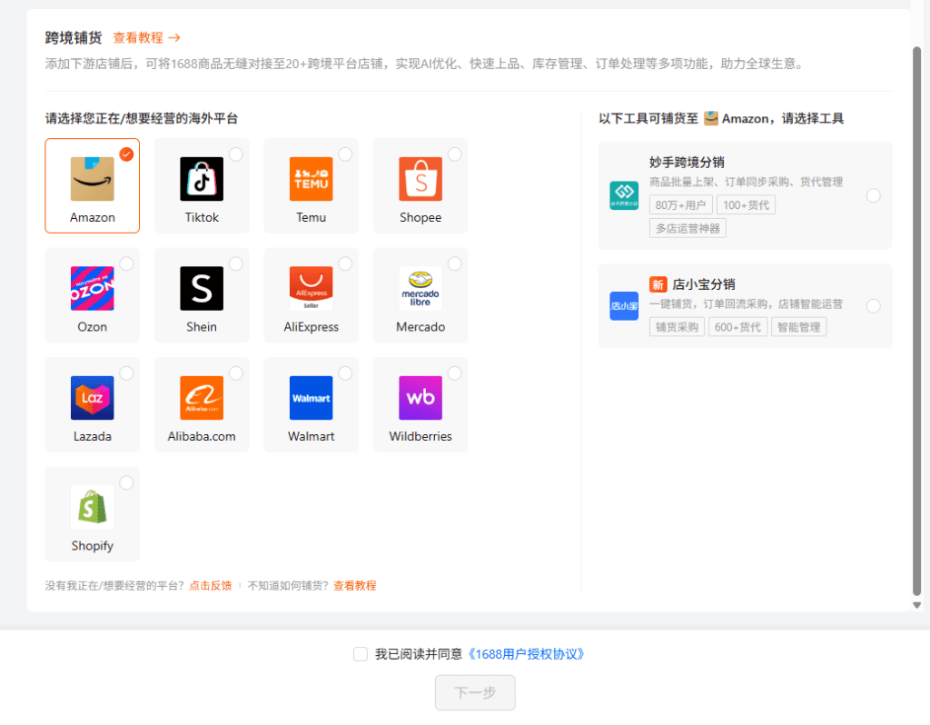Select the Amazon platform logo
The width and height of the screenshot is (930, 725).
click(x=92, y=179)
